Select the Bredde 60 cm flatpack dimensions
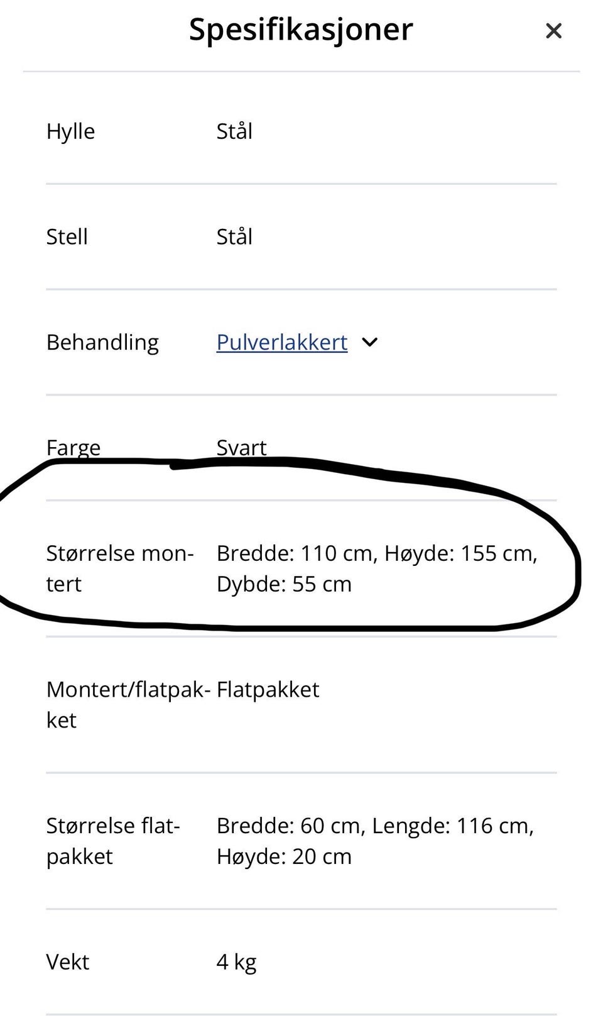The image size is (603, 1035). tap(375, 841)
